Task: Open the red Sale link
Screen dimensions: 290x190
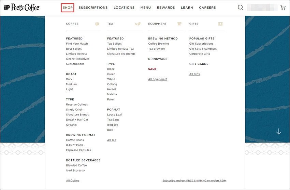Action: tap(152, 69)
